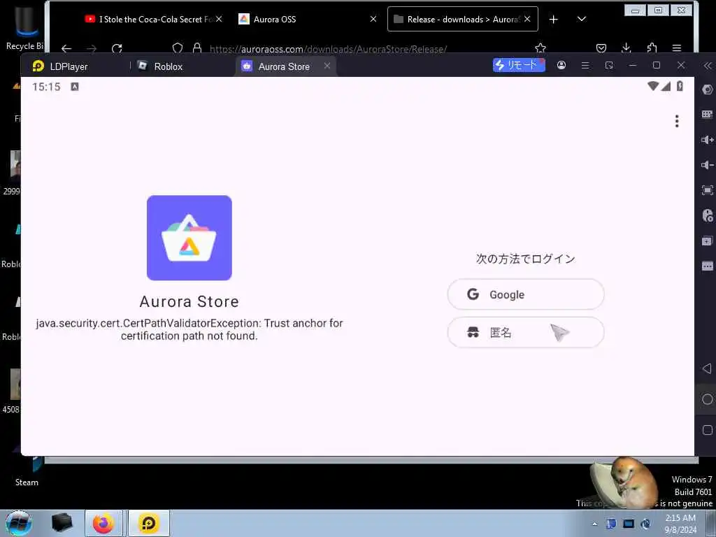The width and height of the screenshot is (716, 537).
Task: Tap Android recents square button
Action: (x=708, y=430)
